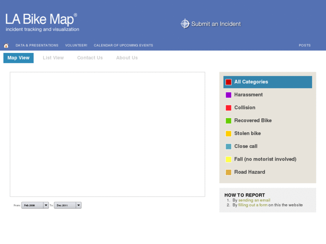Image resolution: width=326 pixels, height=244 pixels.
Task: Filter incidents by Road Hazard
Action: [x=268, y=172]
